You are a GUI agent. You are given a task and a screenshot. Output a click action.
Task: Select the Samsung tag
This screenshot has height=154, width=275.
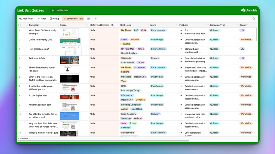pyautogui.click(x=126, y=118)
